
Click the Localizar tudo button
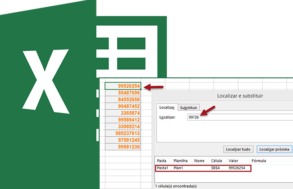[x=238, y=149]
